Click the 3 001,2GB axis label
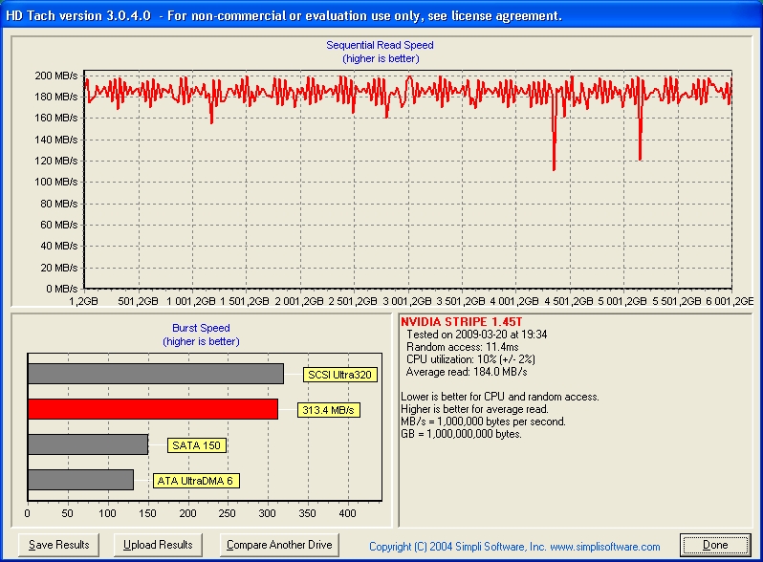 click(x=406, y=301)
